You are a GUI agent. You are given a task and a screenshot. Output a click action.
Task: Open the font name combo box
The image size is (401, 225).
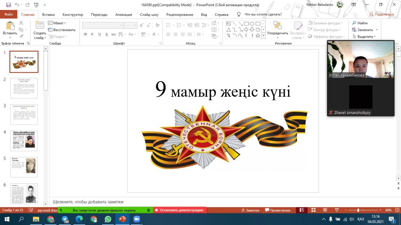pyautogui.click(x=103, y=25)
